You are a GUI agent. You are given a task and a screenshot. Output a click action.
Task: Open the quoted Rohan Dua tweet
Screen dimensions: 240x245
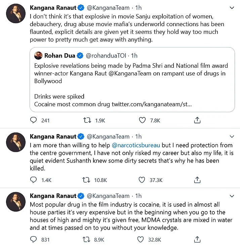(134, 89)
